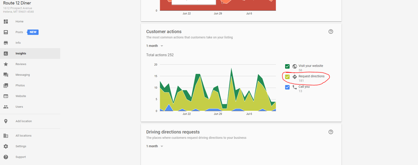Select the Insights menu item

coord(30,53)
